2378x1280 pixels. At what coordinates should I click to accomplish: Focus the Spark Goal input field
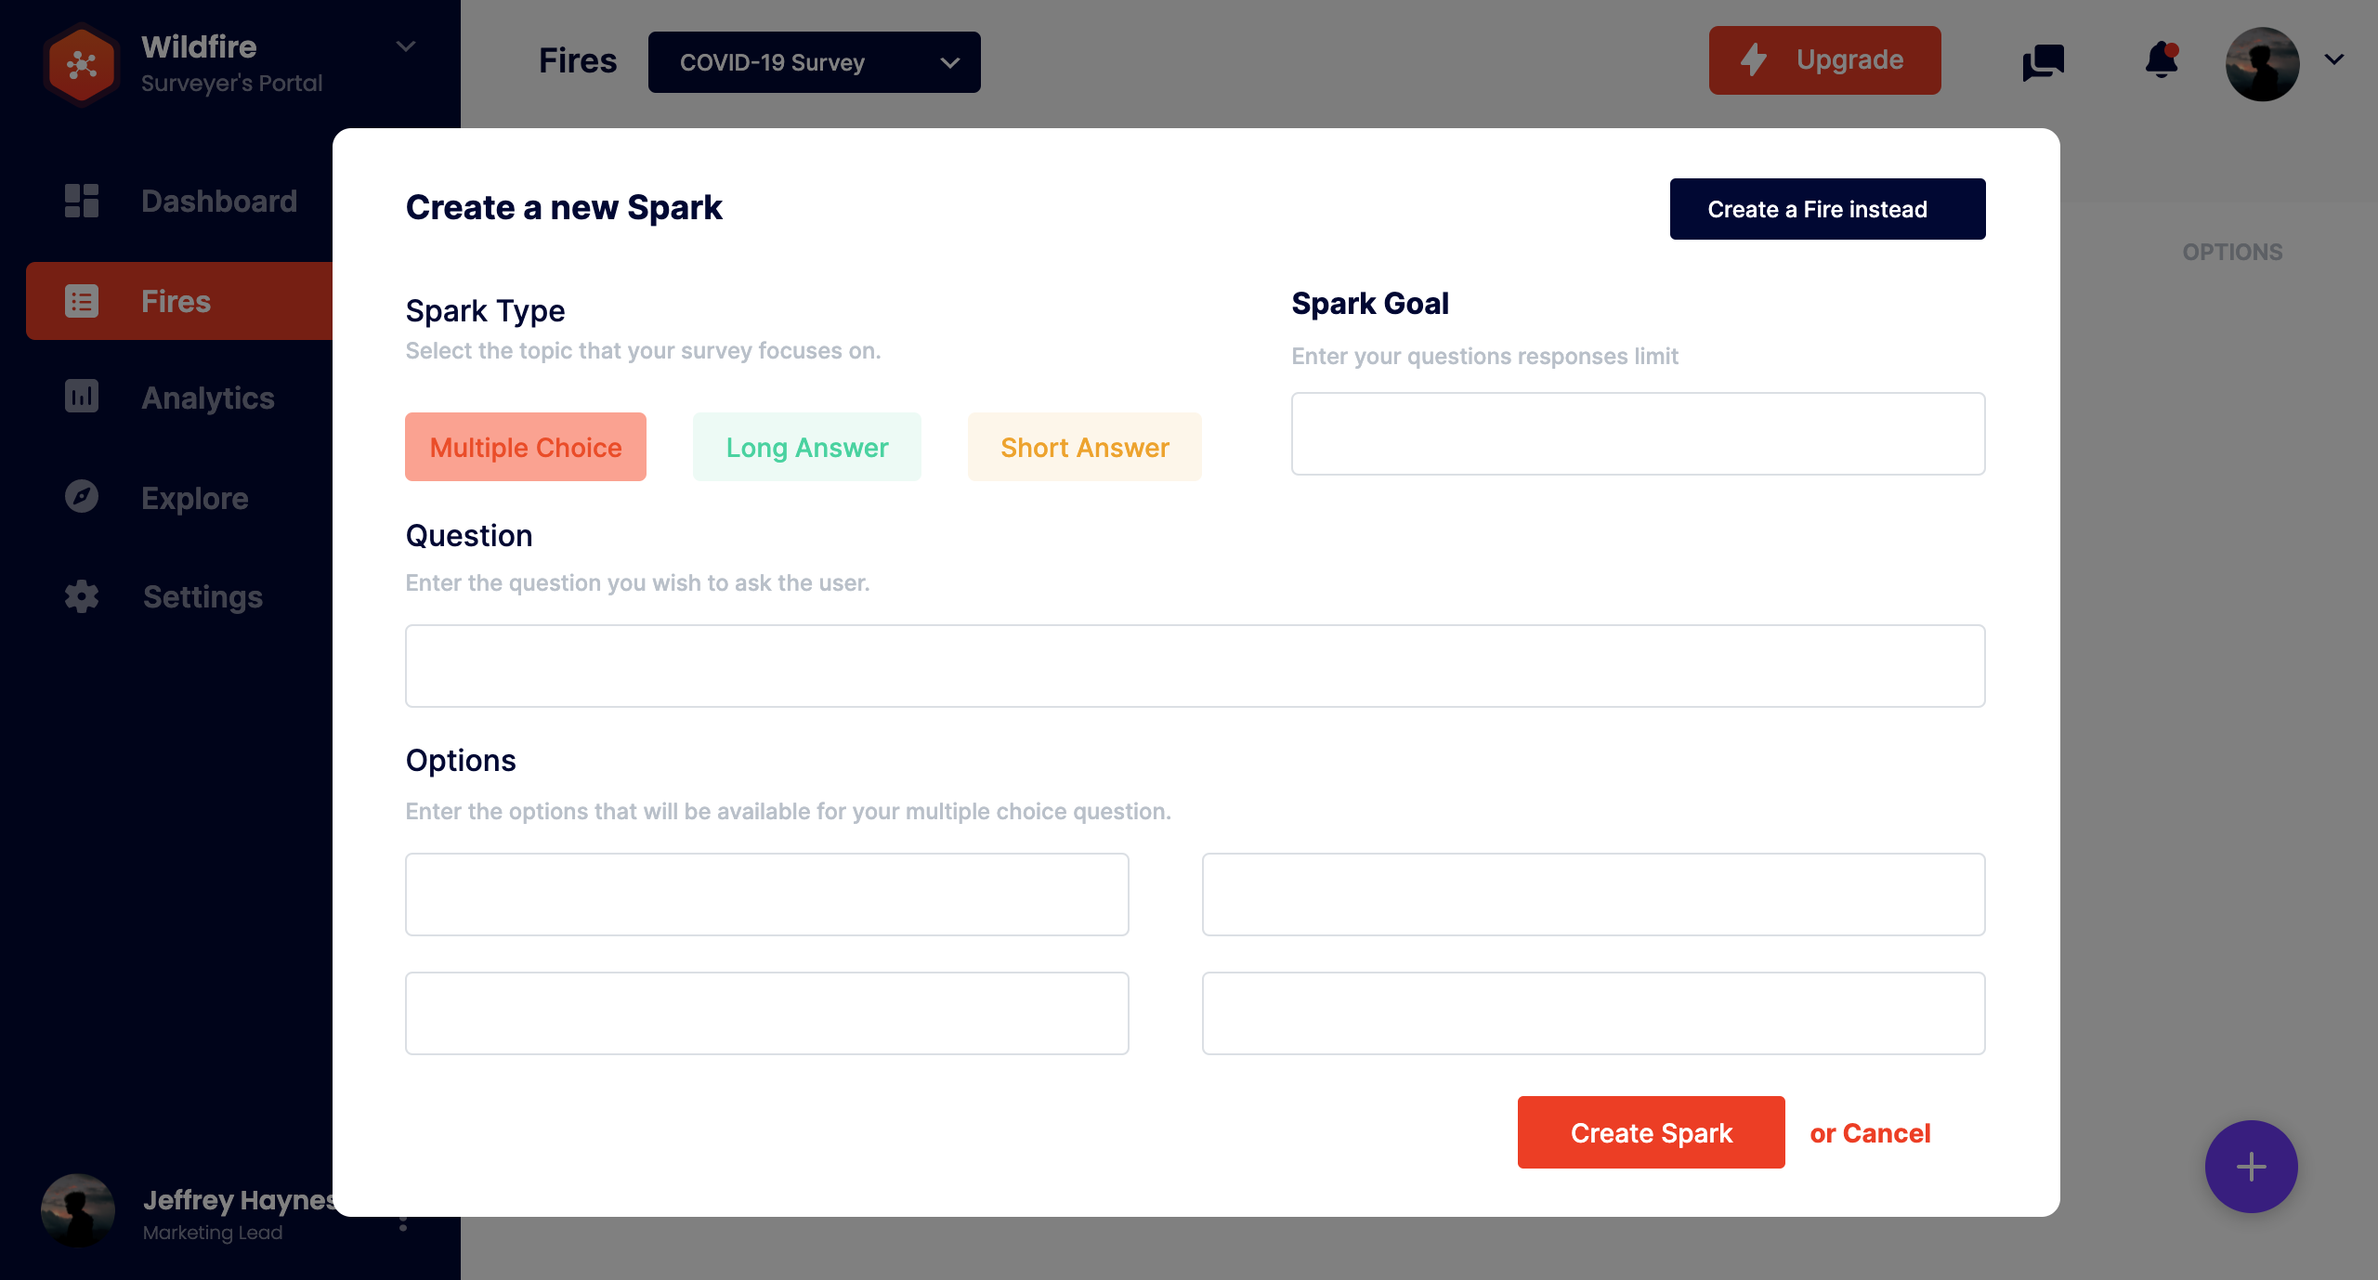1638,434
